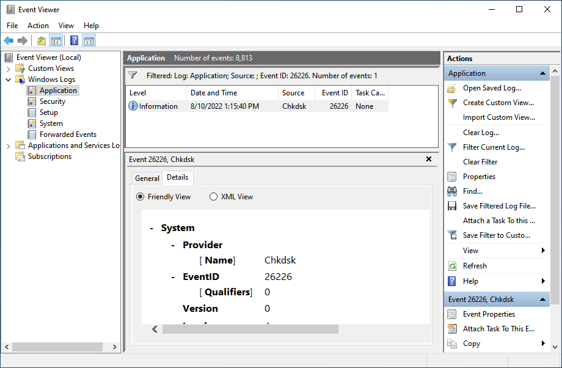Click the Event Viewer (Local) root icon

click(9, 57)
